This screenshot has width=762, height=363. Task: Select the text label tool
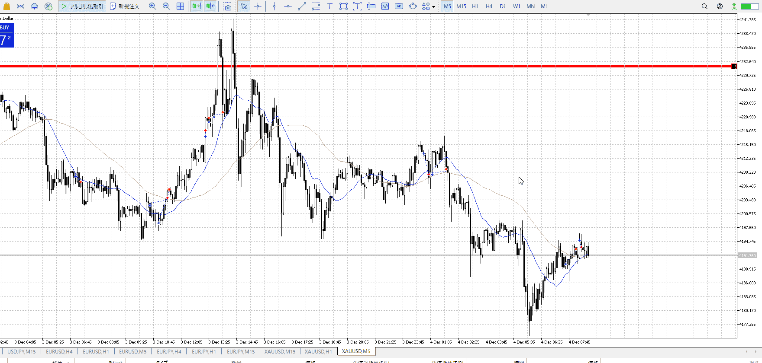click(x=329, y=6)
